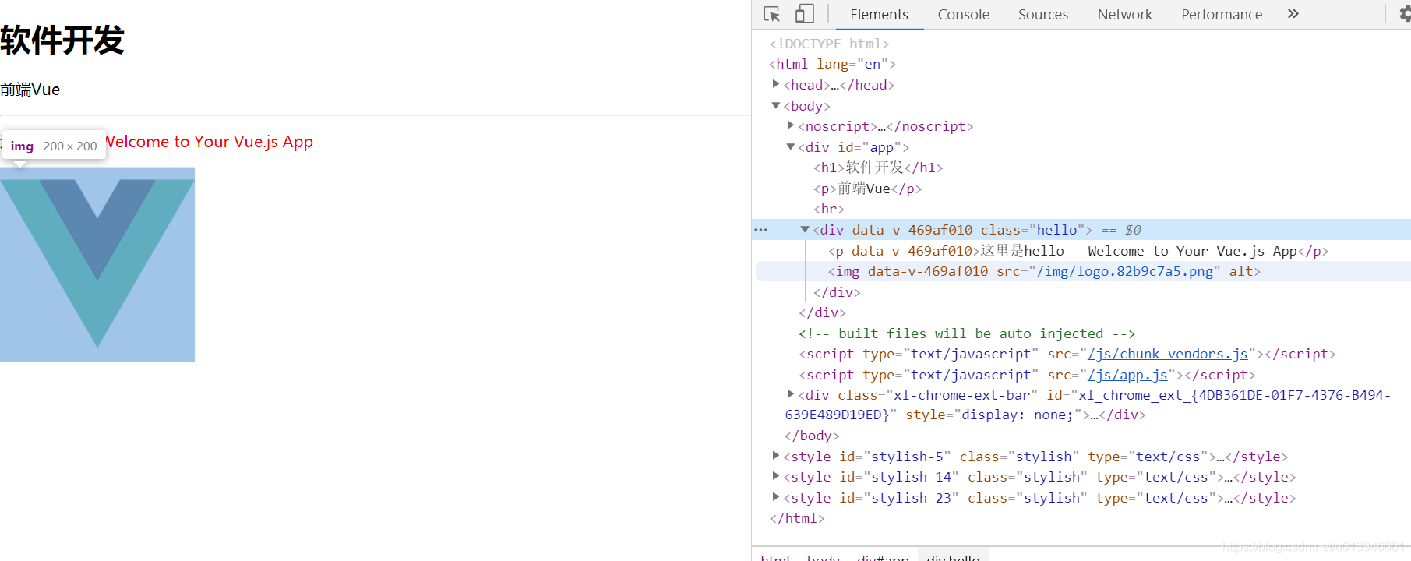The width and height of the screenshot is (1411, 561).
Task: Select the p 前端Vue element row
Action: [867, 189]
